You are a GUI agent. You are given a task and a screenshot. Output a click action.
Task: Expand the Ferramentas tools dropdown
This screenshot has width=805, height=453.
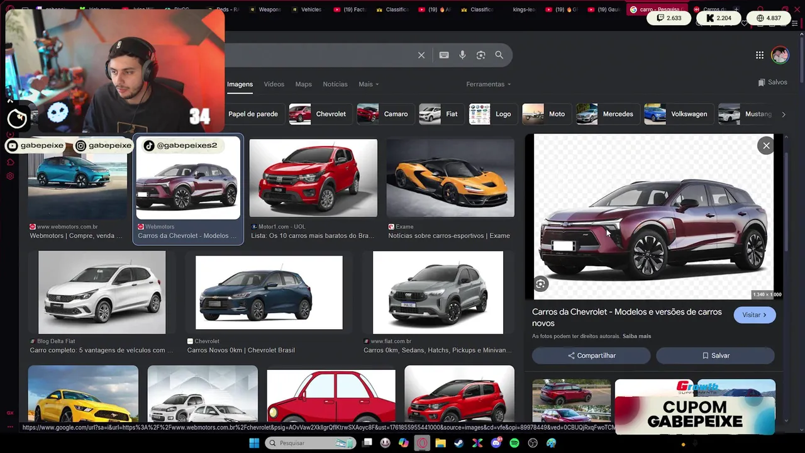click(x=489, y=84)
